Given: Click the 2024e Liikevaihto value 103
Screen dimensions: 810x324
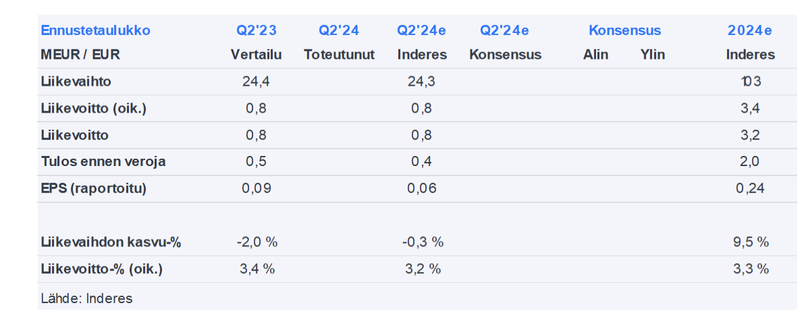Looking at the screenshot, I should pyautogui.click(x=750, y=82).
